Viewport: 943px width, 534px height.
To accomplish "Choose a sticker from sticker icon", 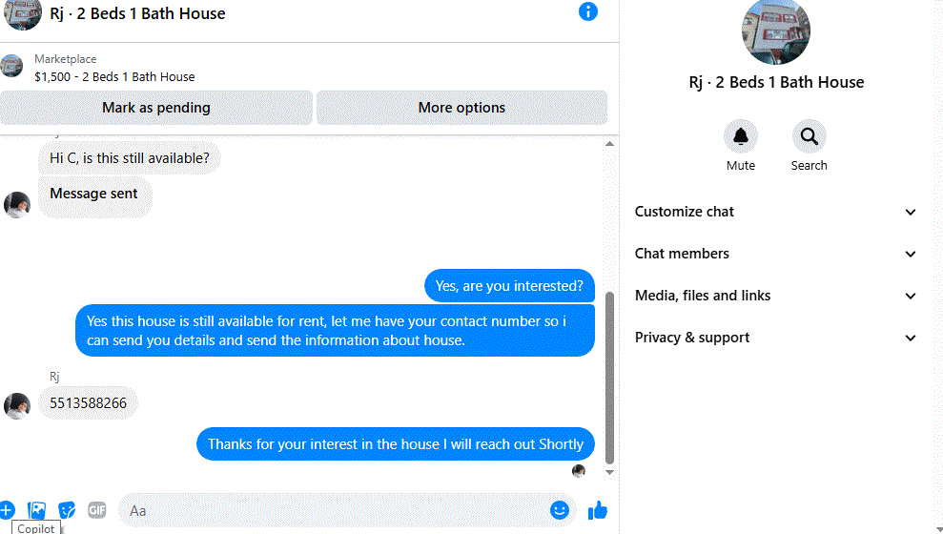I will (x=67, y=510).
